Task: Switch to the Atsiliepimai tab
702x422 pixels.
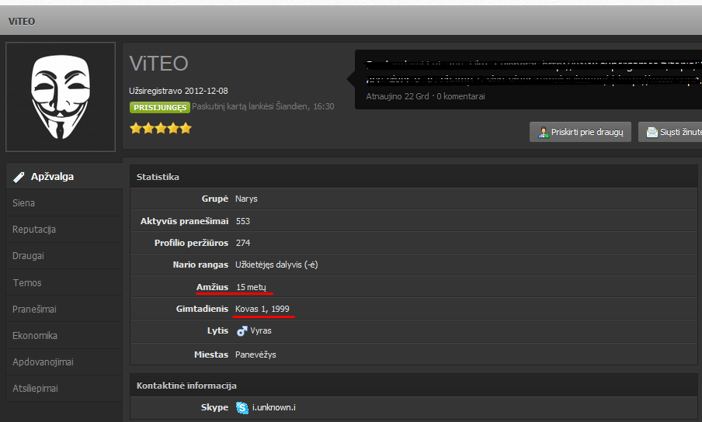Action: [64, 389]
